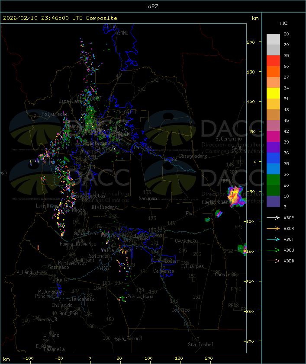Click the Punta_Agua place label
306x364 pixels.
click(x=140, y=297)
